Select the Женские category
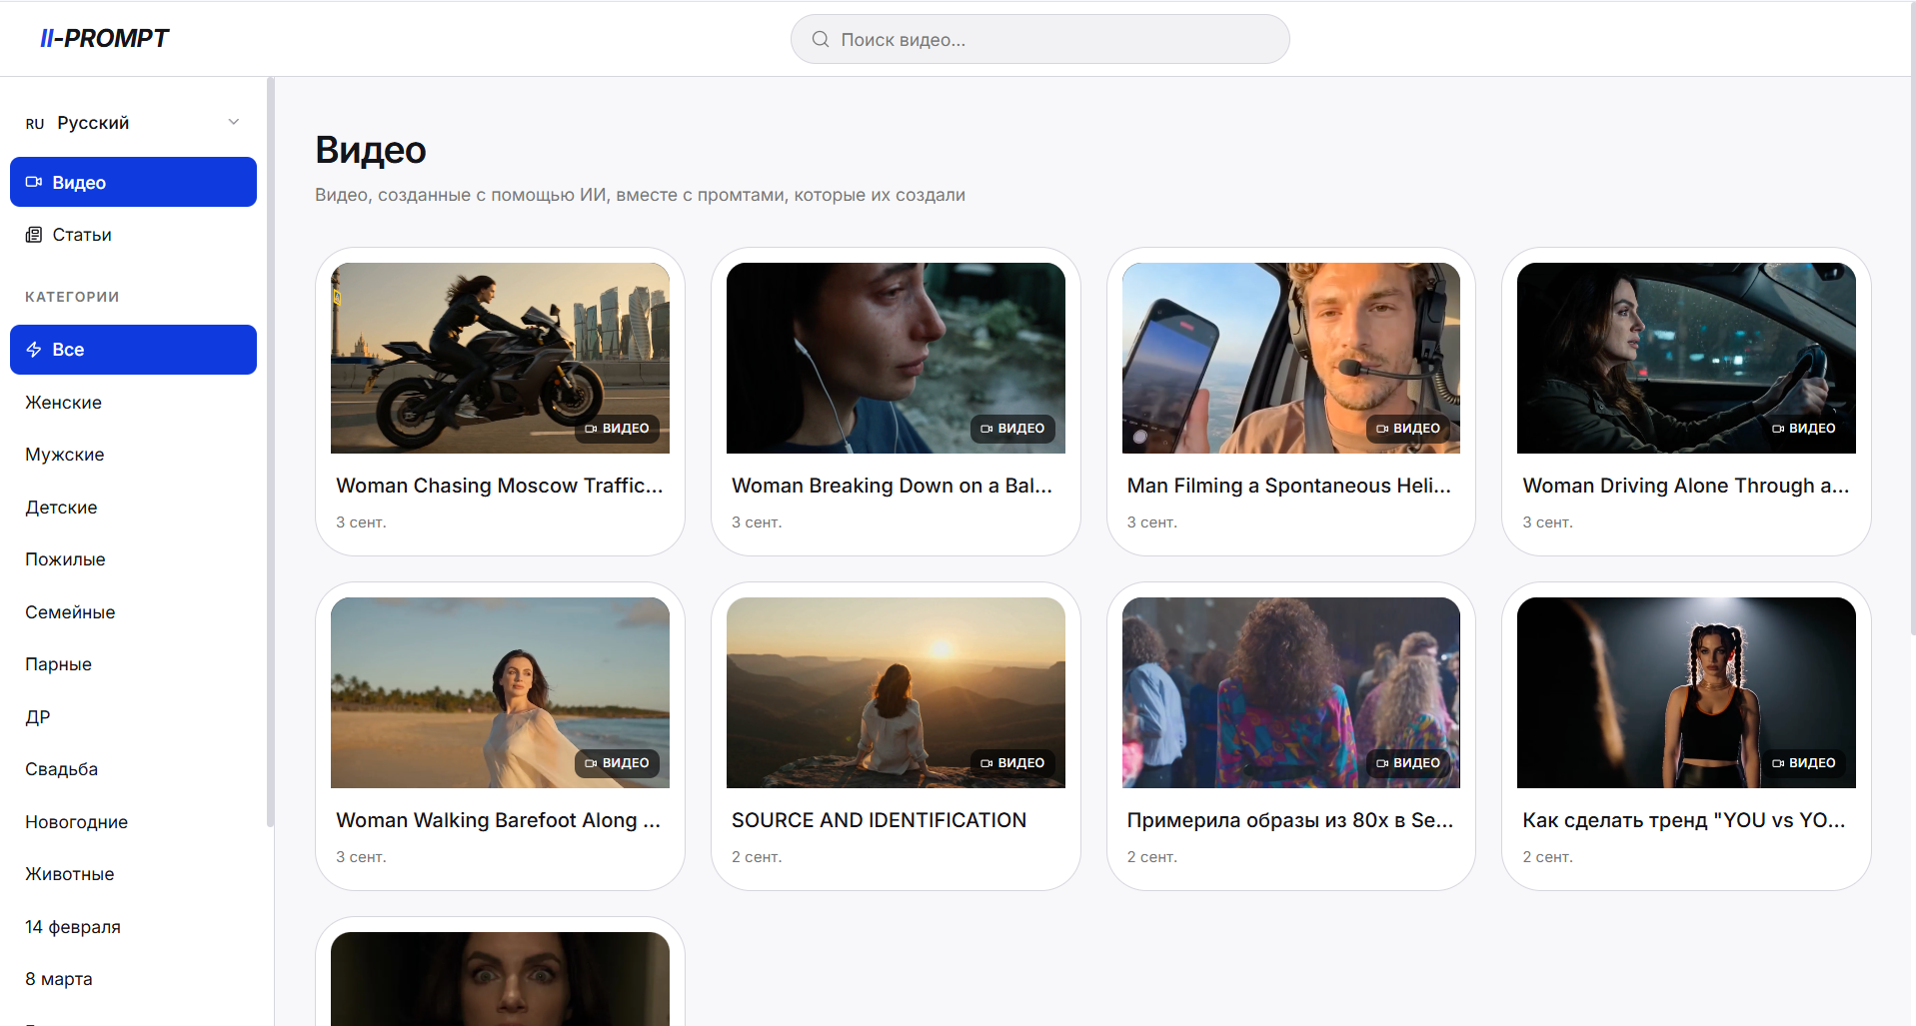Image resolution: width=1916 pixels, height=1026 pixels. (64, 403)
